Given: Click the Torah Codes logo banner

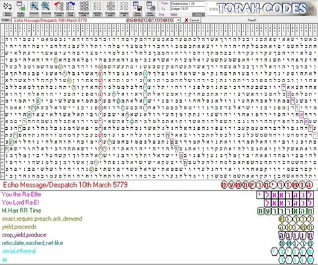Looking at the screenshot, I should tap(262, 9).
